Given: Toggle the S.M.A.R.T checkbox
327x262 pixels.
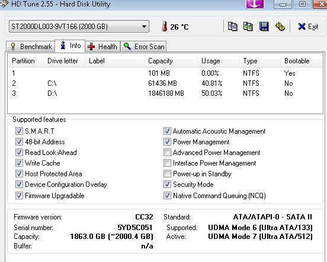Looking at the screenshot, I should click(x=19, y=131).
